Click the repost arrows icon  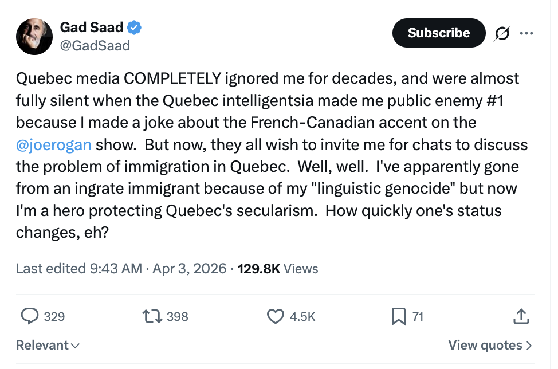[153, 316]
